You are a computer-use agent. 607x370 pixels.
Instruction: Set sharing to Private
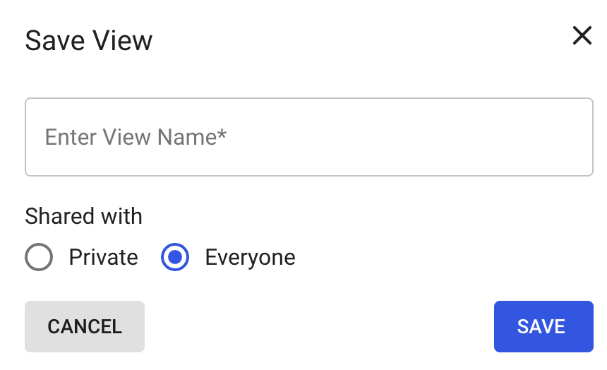(x=39, y=257)
